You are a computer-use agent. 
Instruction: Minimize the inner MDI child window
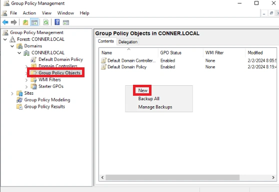[264, 13]
